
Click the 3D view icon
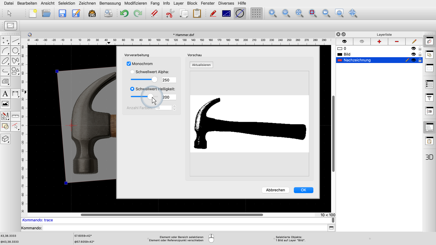pyautogui.click(x=429, y=157)
